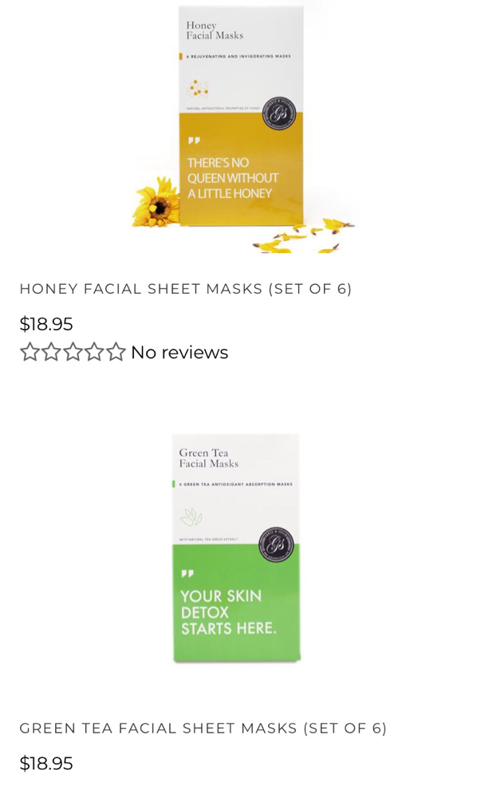Select the first rating star under Honey masks
This screenshot has width=481, height=798.
click(x=30, y=352)
